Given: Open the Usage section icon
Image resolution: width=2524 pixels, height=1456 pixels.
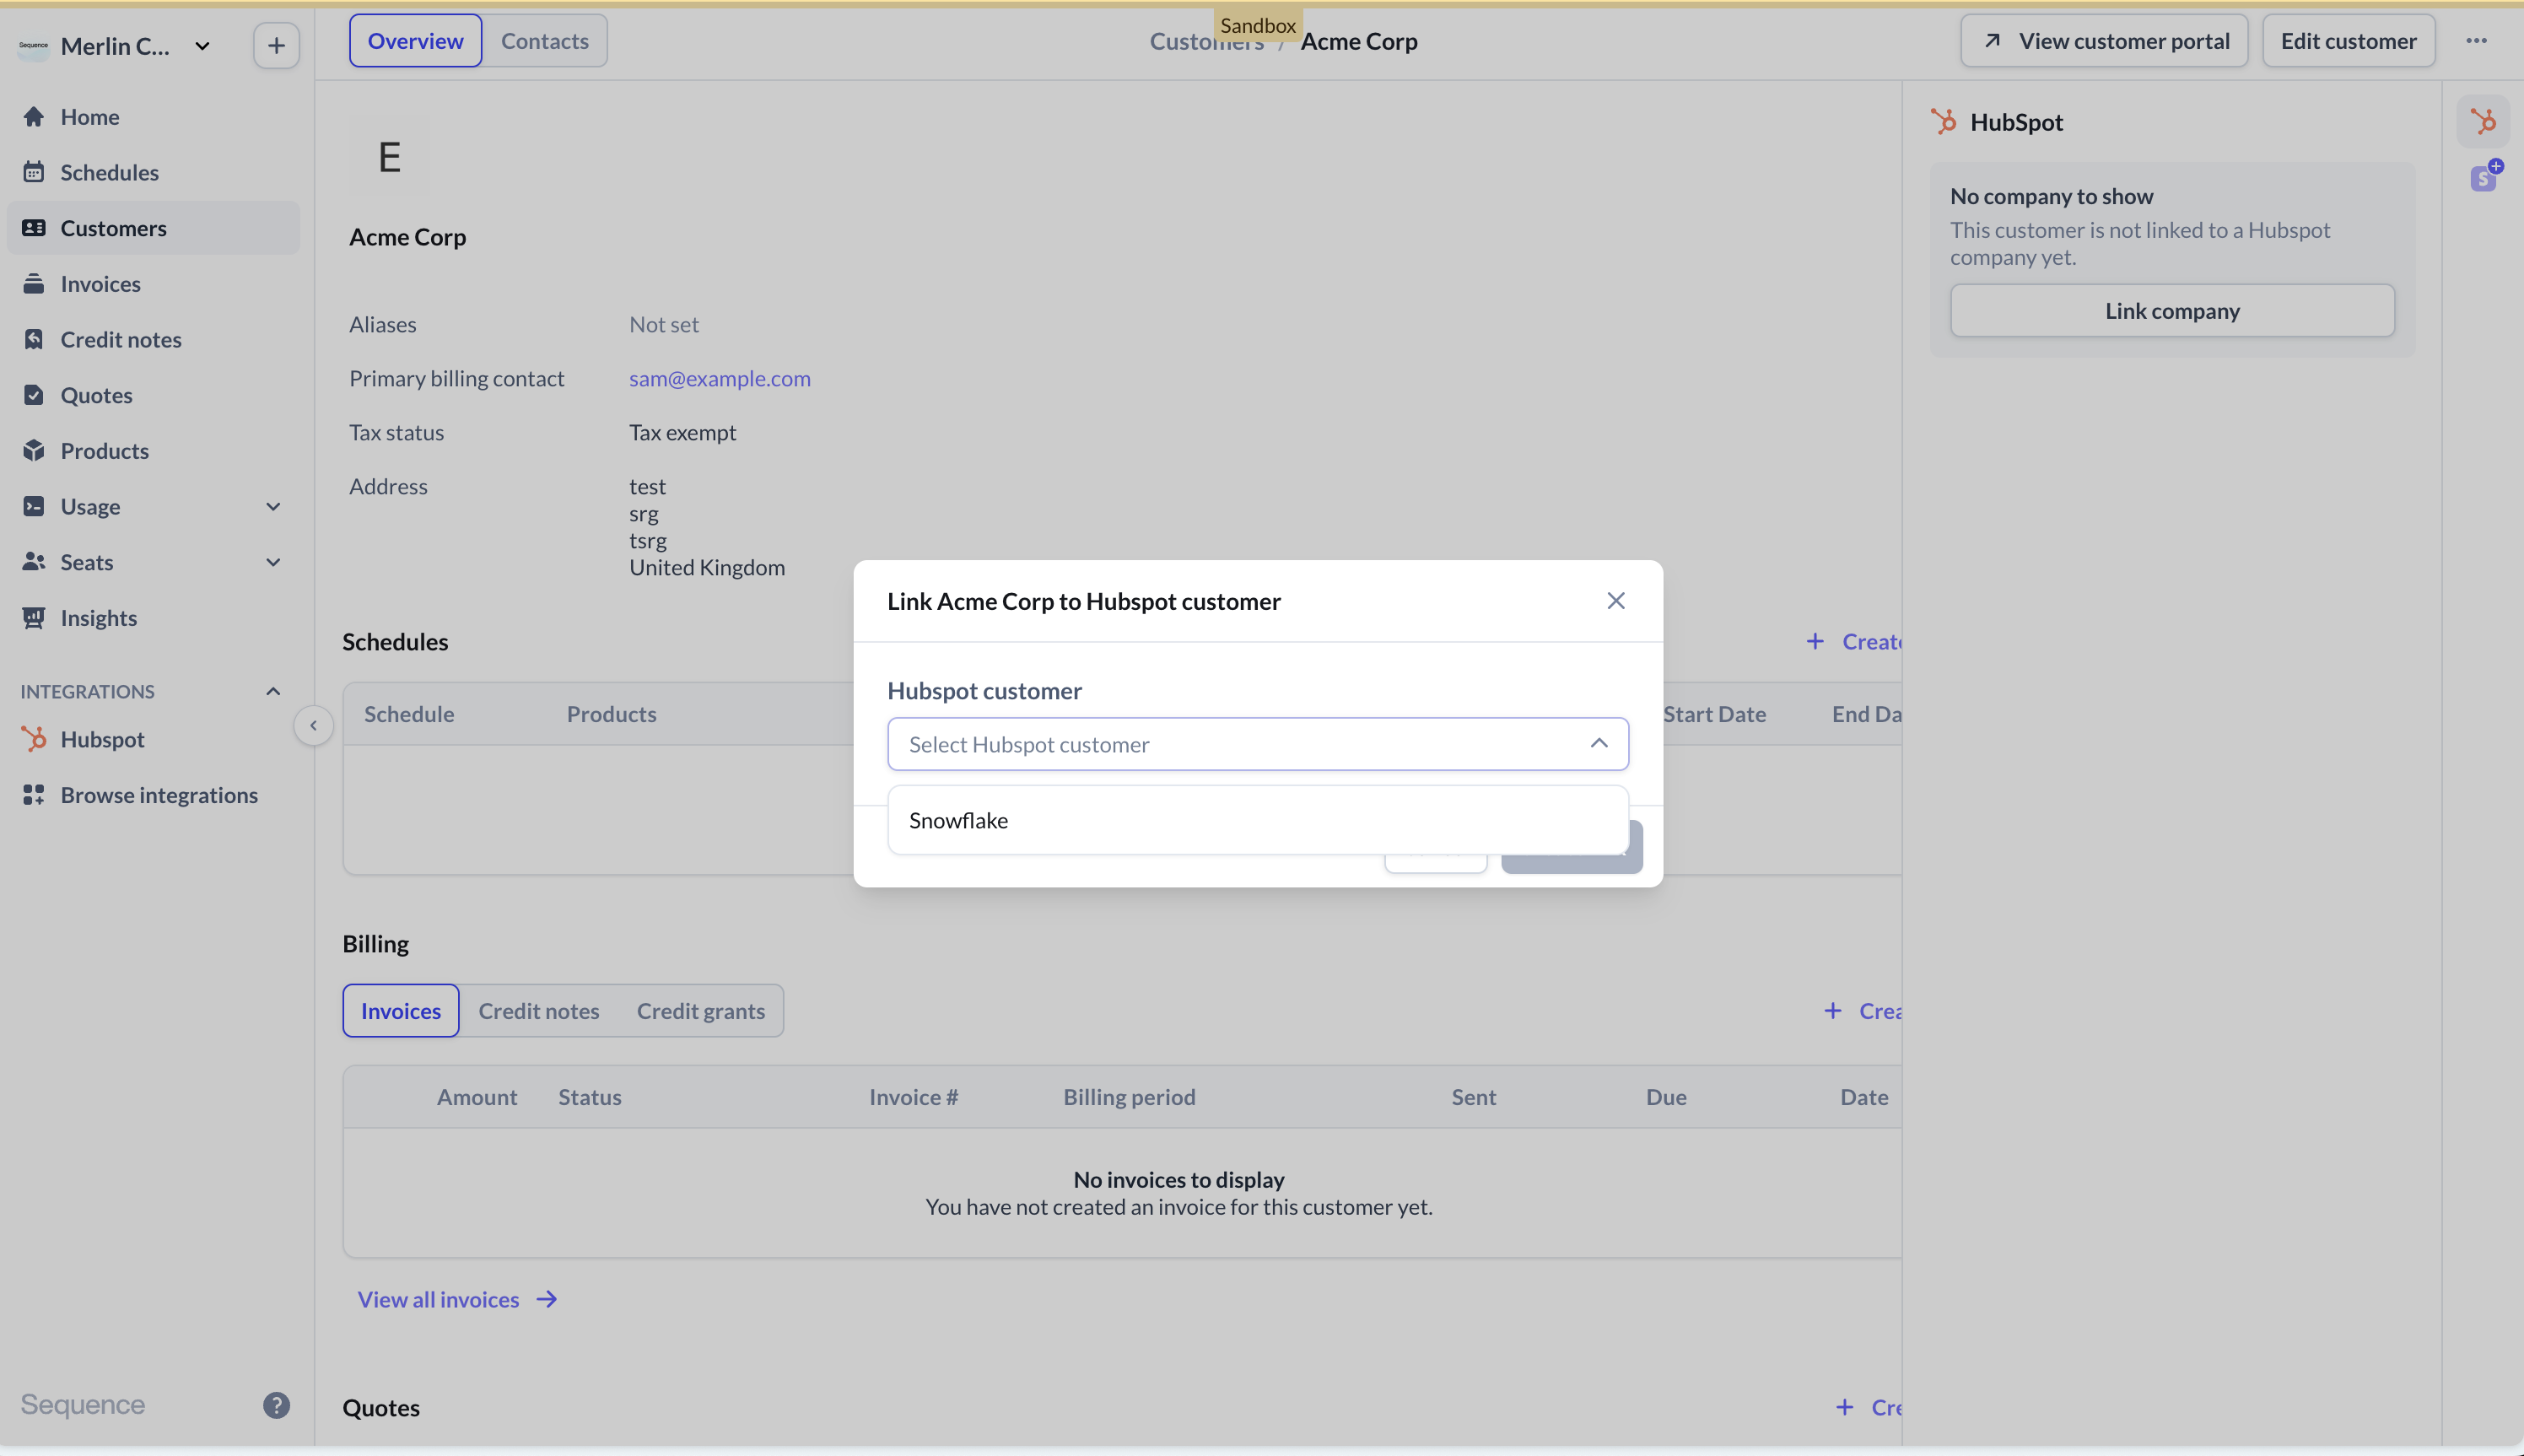Looking at the screenshot, I should point(34,506).
